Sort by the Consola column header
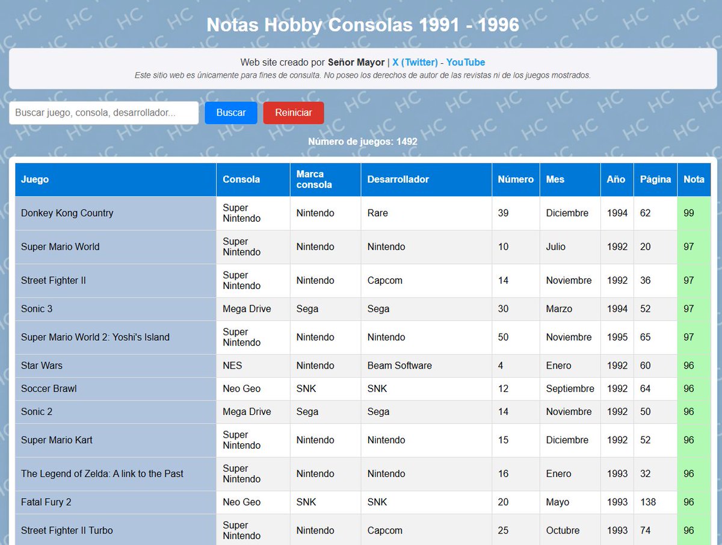 [253, 179]
